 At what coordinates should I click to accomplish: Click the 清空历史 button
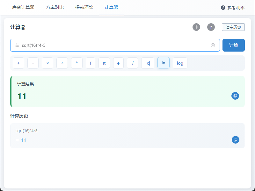(233, 27)
